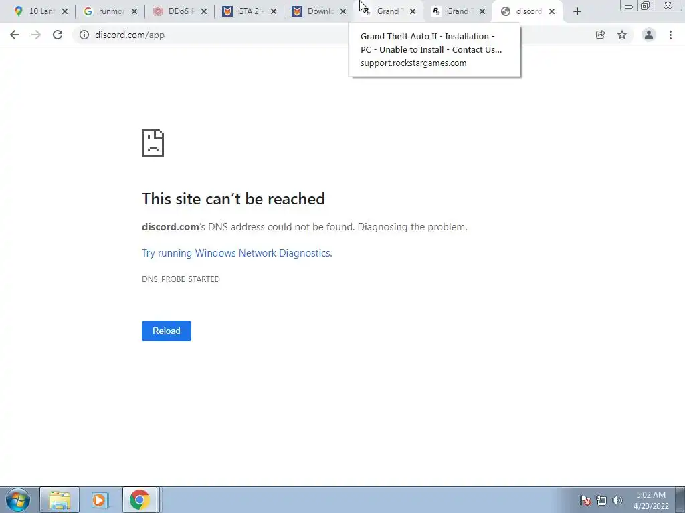Close the '10 Lan' maps tab
The height and width of the screenshot is (513, 685).
coord(65,11)
